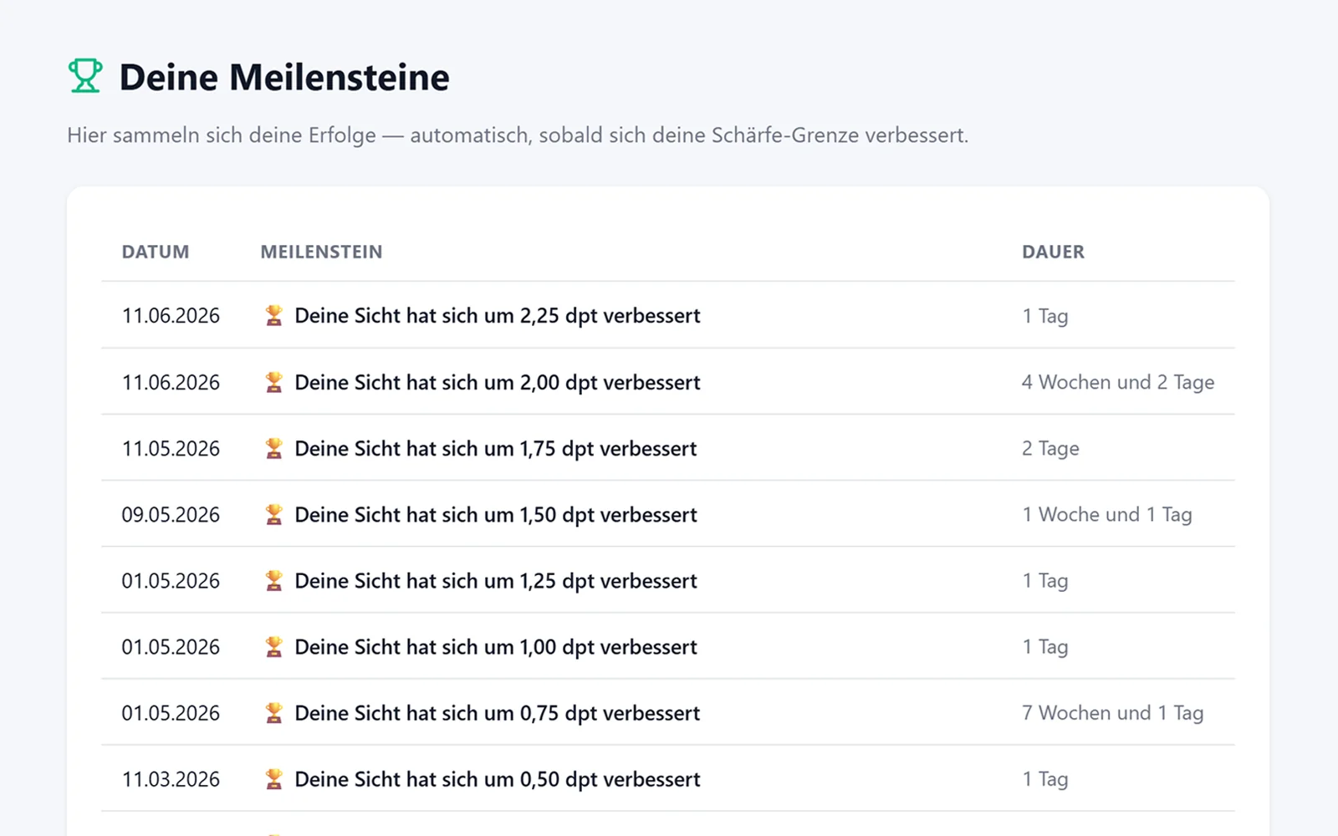The height and width of the screenshot is (836, 1338).
Task: Click the date 11.06.2026 in the 2,25 dpt row
Action: click(x=171, y=316)
